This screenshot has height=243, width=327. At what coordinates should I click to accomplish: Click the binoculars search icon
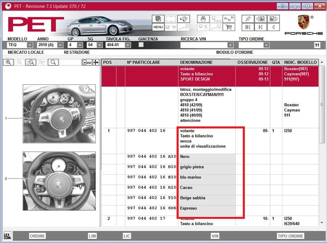[x=184, y=19]
